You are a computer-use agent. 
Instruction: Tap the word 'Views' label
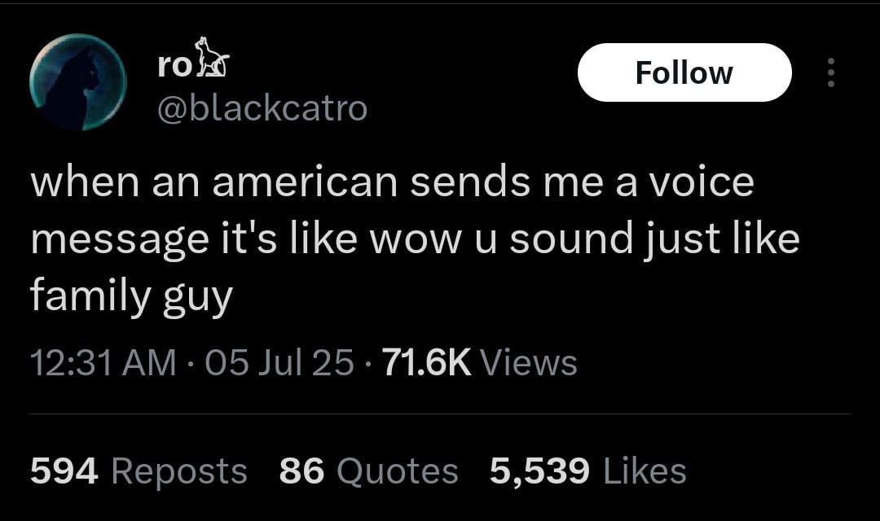530,362
